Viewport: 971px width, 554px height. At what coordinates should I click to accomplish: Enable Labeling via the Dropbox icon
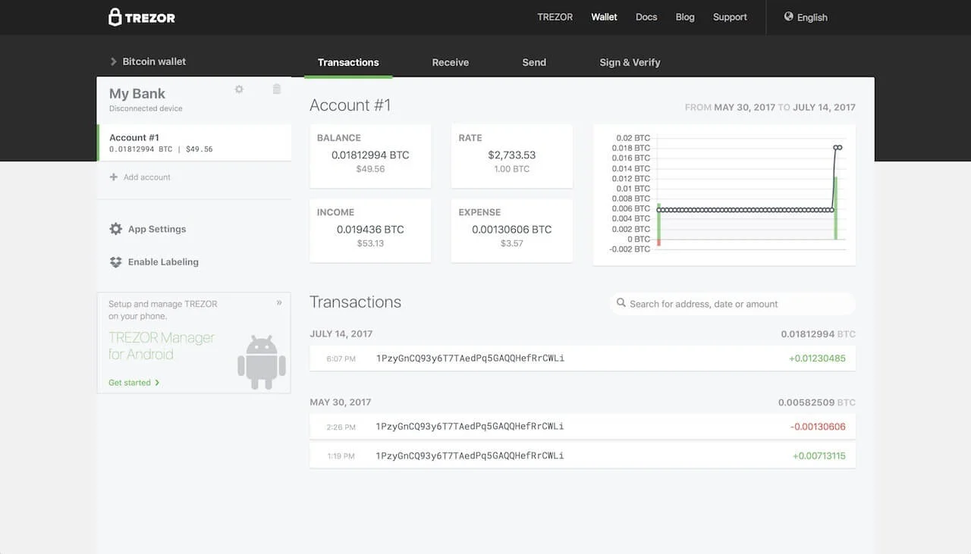pos(115,261)
